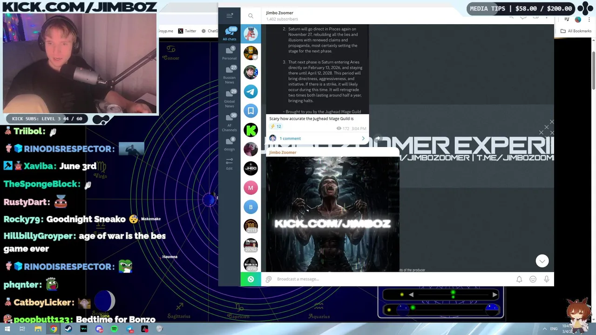Click the Aquarius sign label on chart
Screen dimensions: 596x335
[x=319, y=316]
